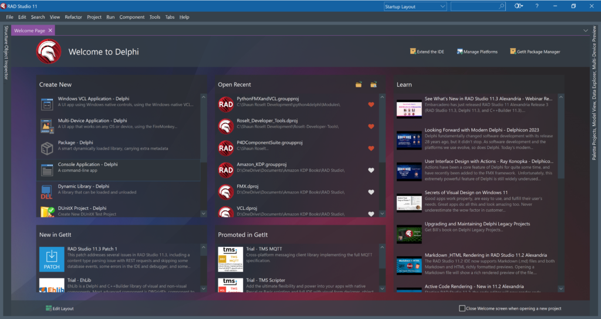
Task: Click the Edit Layout icon
Action: [x=49, y=308]
